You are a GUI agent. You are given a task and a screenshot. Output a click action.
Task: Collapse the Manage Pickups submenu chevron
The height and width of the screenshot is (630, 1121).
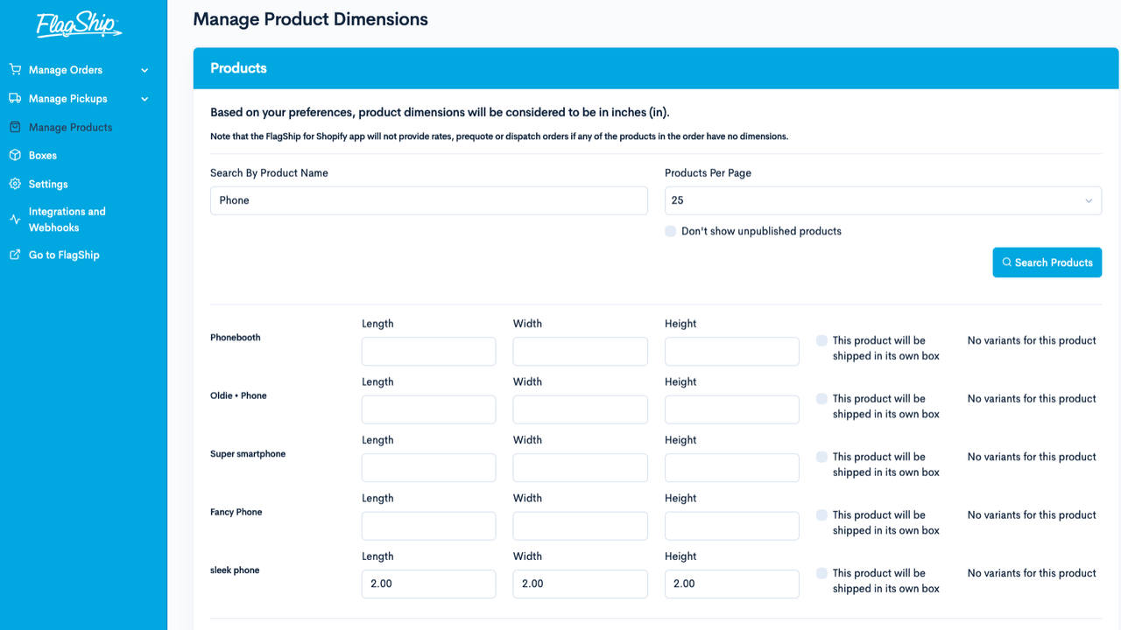click(145, 98)
